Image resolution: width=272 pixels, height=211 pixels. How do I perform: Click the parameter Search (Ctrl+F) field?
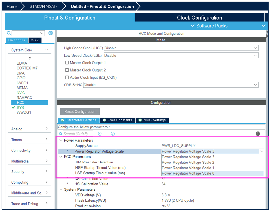point(78,134)
